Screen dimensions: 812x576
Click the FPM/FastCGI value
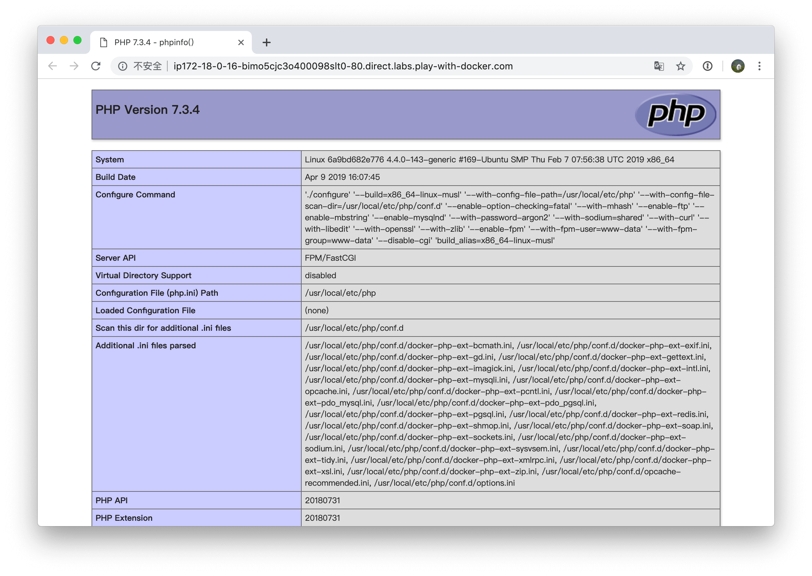(x=330, y=258)
